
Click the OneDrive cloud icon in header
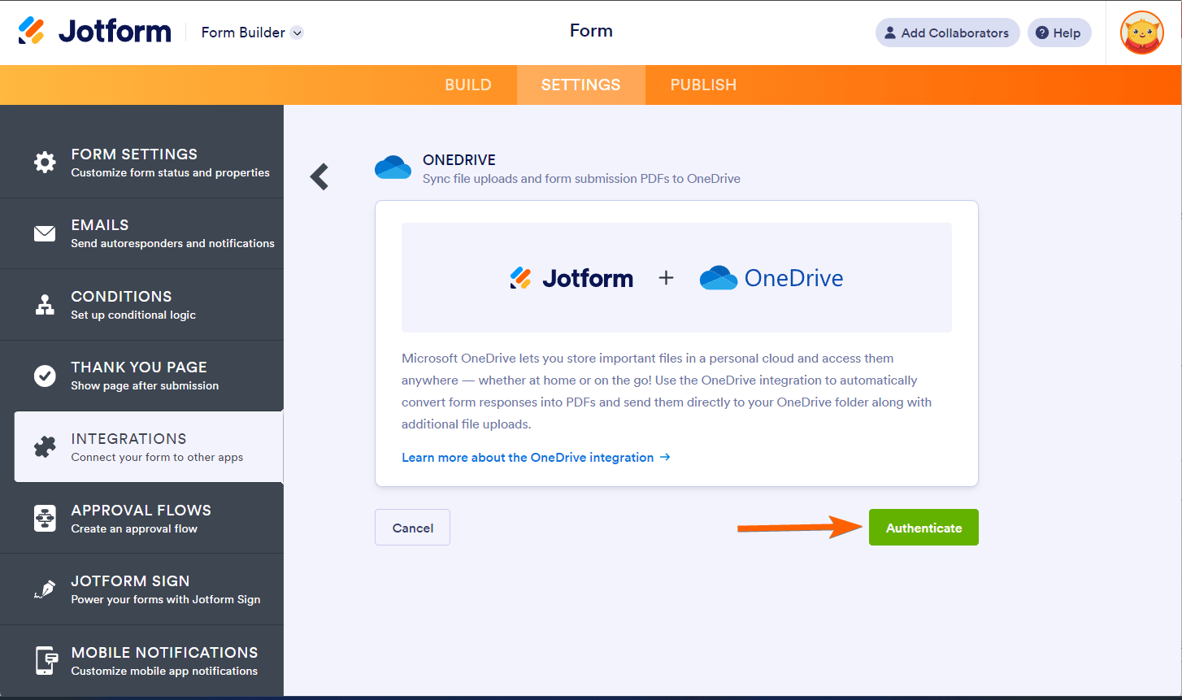[393, 167]
